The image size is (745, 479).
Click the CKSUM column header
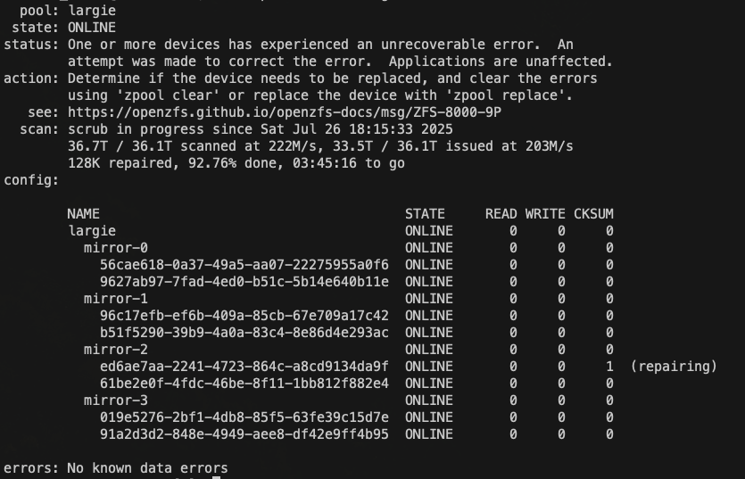(x=593, y=214)
